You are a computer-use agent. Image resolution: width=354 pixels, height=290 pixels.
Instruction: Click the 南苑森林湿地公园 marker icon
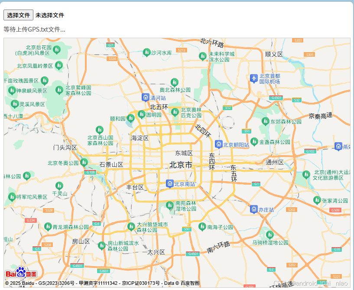coord(170,205)
